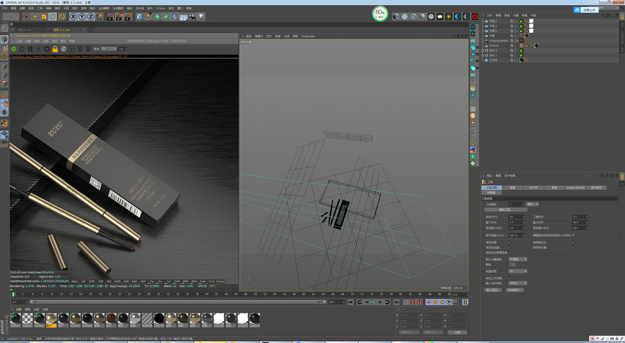Click frame 30 on the timeline ruler

point(159,294)
